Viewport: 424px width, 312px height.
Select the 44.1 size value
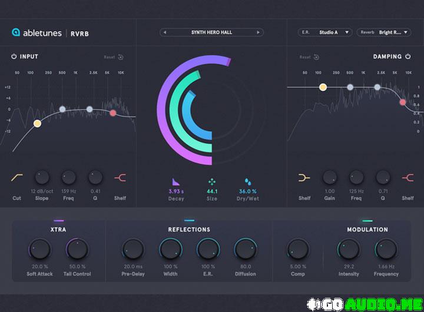[x=212, y=191]
